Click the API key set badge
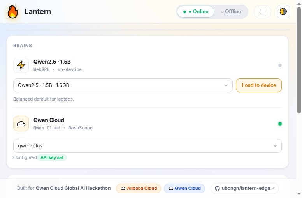This screenshot has height=198, width=302. click(52, 157)
